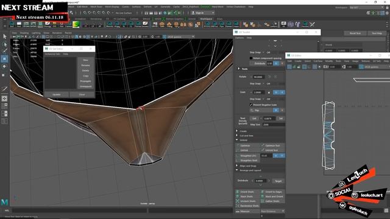Toggle Prevent Negative Scale checkbox
Viewport: 390px width, 219px height.
coord(251,105)
